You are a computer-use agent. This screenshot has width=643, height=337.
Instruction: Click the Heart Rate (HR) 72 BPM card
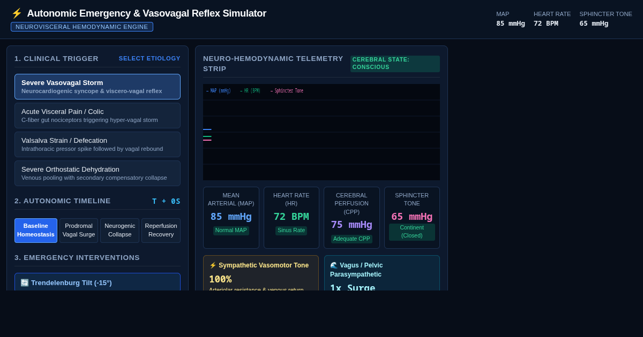point(291,218)
